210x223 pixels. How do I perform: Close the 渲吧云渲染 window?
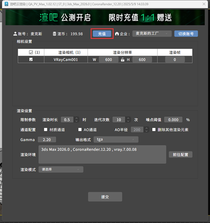pyautogui.click(x=204, y=4)
